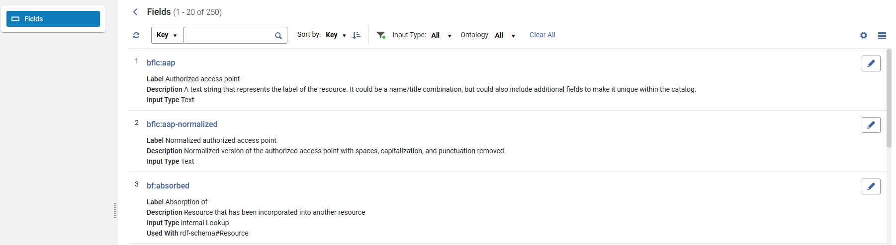Open the bflc:aap field link
This screenshot has width=896, height=245.
(x=161, y=62)
